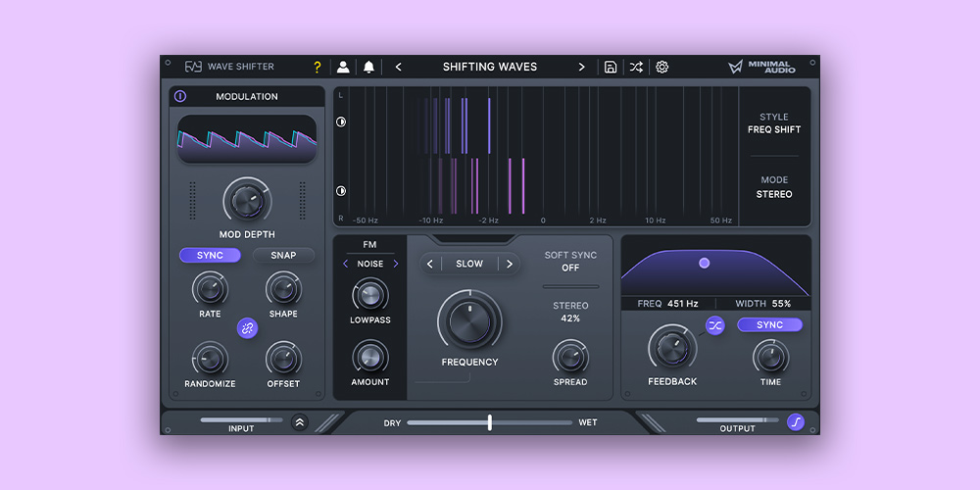This screenshot has height=490, width=980.
Task: Open the NOISE FM source selector
Action: [370, 264]
